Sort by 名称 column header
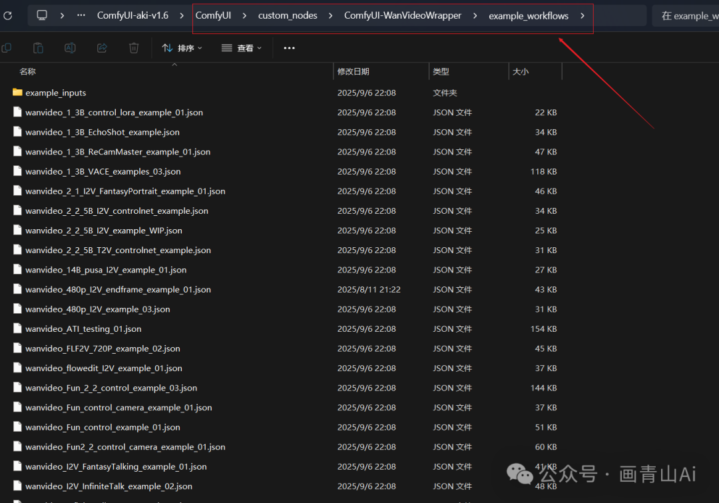This screenshot has height=503, width=719. coord(27,71)
